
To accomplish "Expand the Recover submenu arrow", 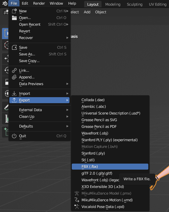I will 67,38.
